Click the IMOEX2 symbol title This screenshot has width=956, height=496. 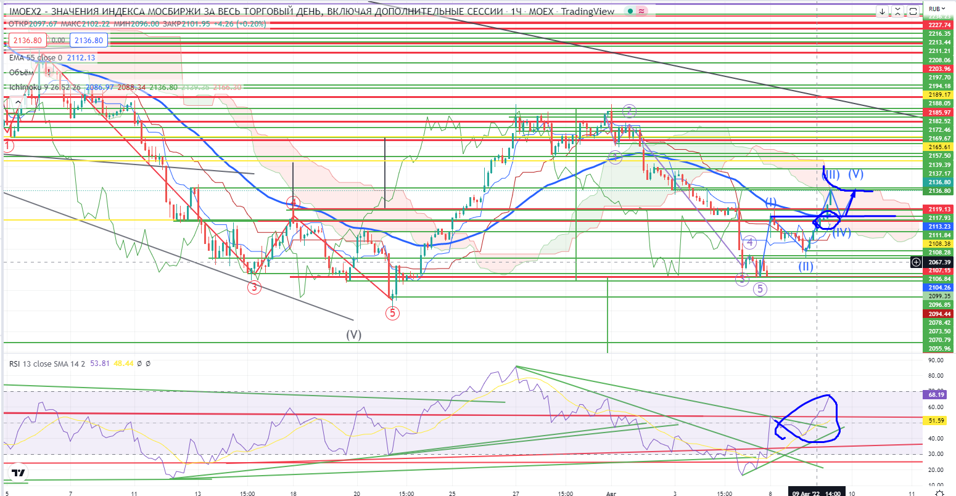[21, 10]
